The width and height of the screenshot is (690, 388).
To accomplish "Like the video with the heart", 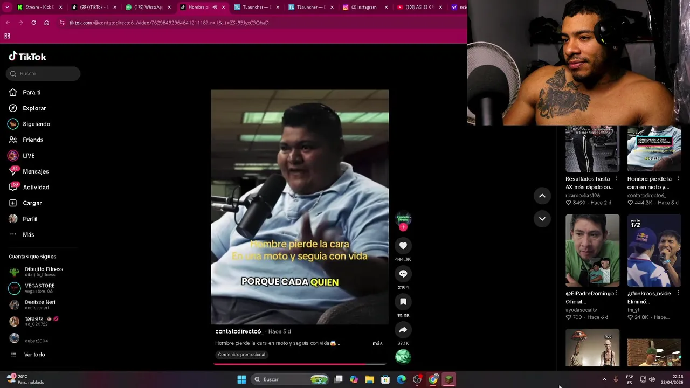I will click(403, 246).
